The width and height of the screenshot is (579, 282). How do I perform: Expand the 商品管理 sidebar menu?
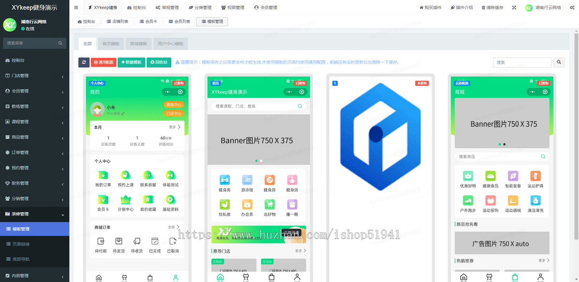coord(35,137)
